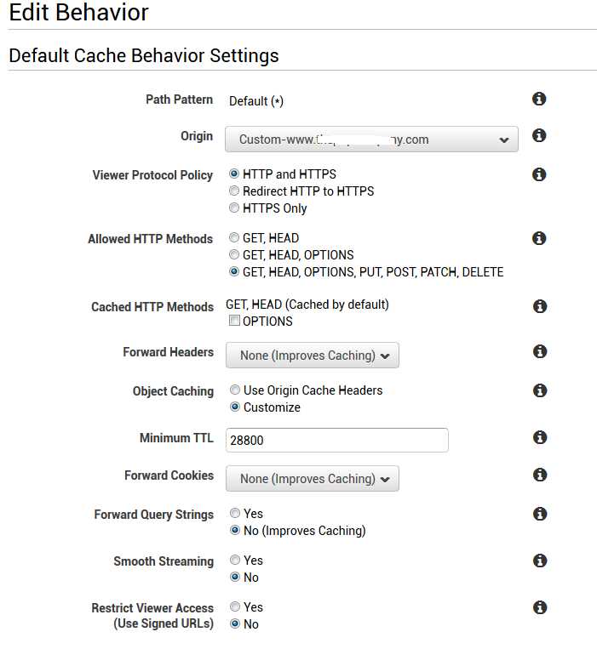Expand the Forward Headers dropdown
This screenshot has width=597, height=649.
[312, 356]
